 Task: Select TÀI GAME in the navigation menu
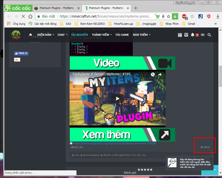coord(122,34)
